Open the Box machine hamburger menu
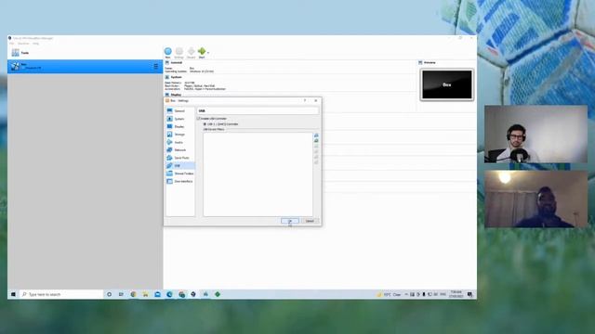The width and height of the screenshot is (595, 334). tap(156, 66)
